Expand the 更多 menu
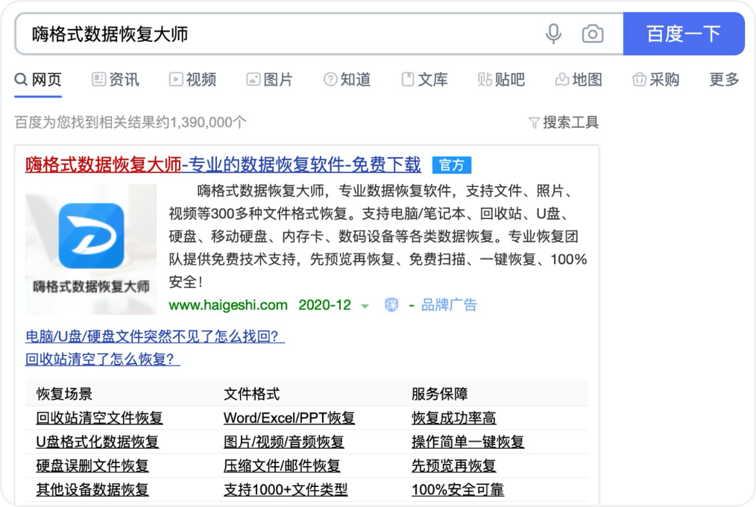Viewport: 756px width, 507px height. 724,80
